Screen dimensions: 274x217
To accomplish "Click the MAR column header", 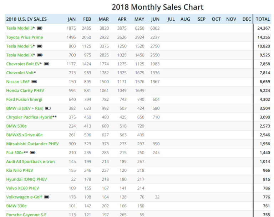I will (104, 19).
